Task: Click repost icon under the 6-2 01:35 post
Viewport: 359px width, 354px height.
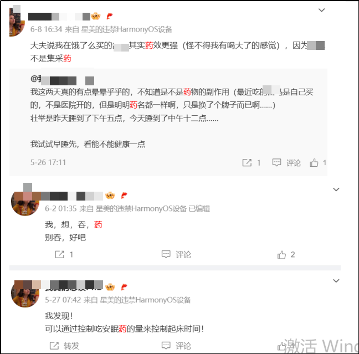Action: click(x=59, y=254)
